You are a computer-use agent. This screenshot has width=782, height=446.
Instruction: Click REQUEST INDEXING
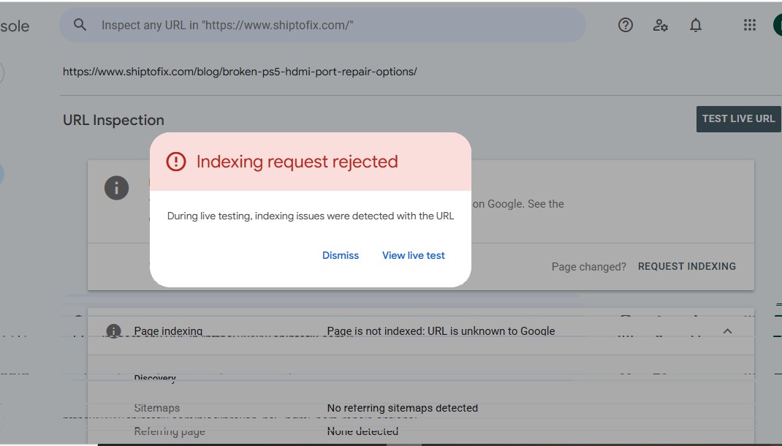pyautogui.click(x=686, y=266)
